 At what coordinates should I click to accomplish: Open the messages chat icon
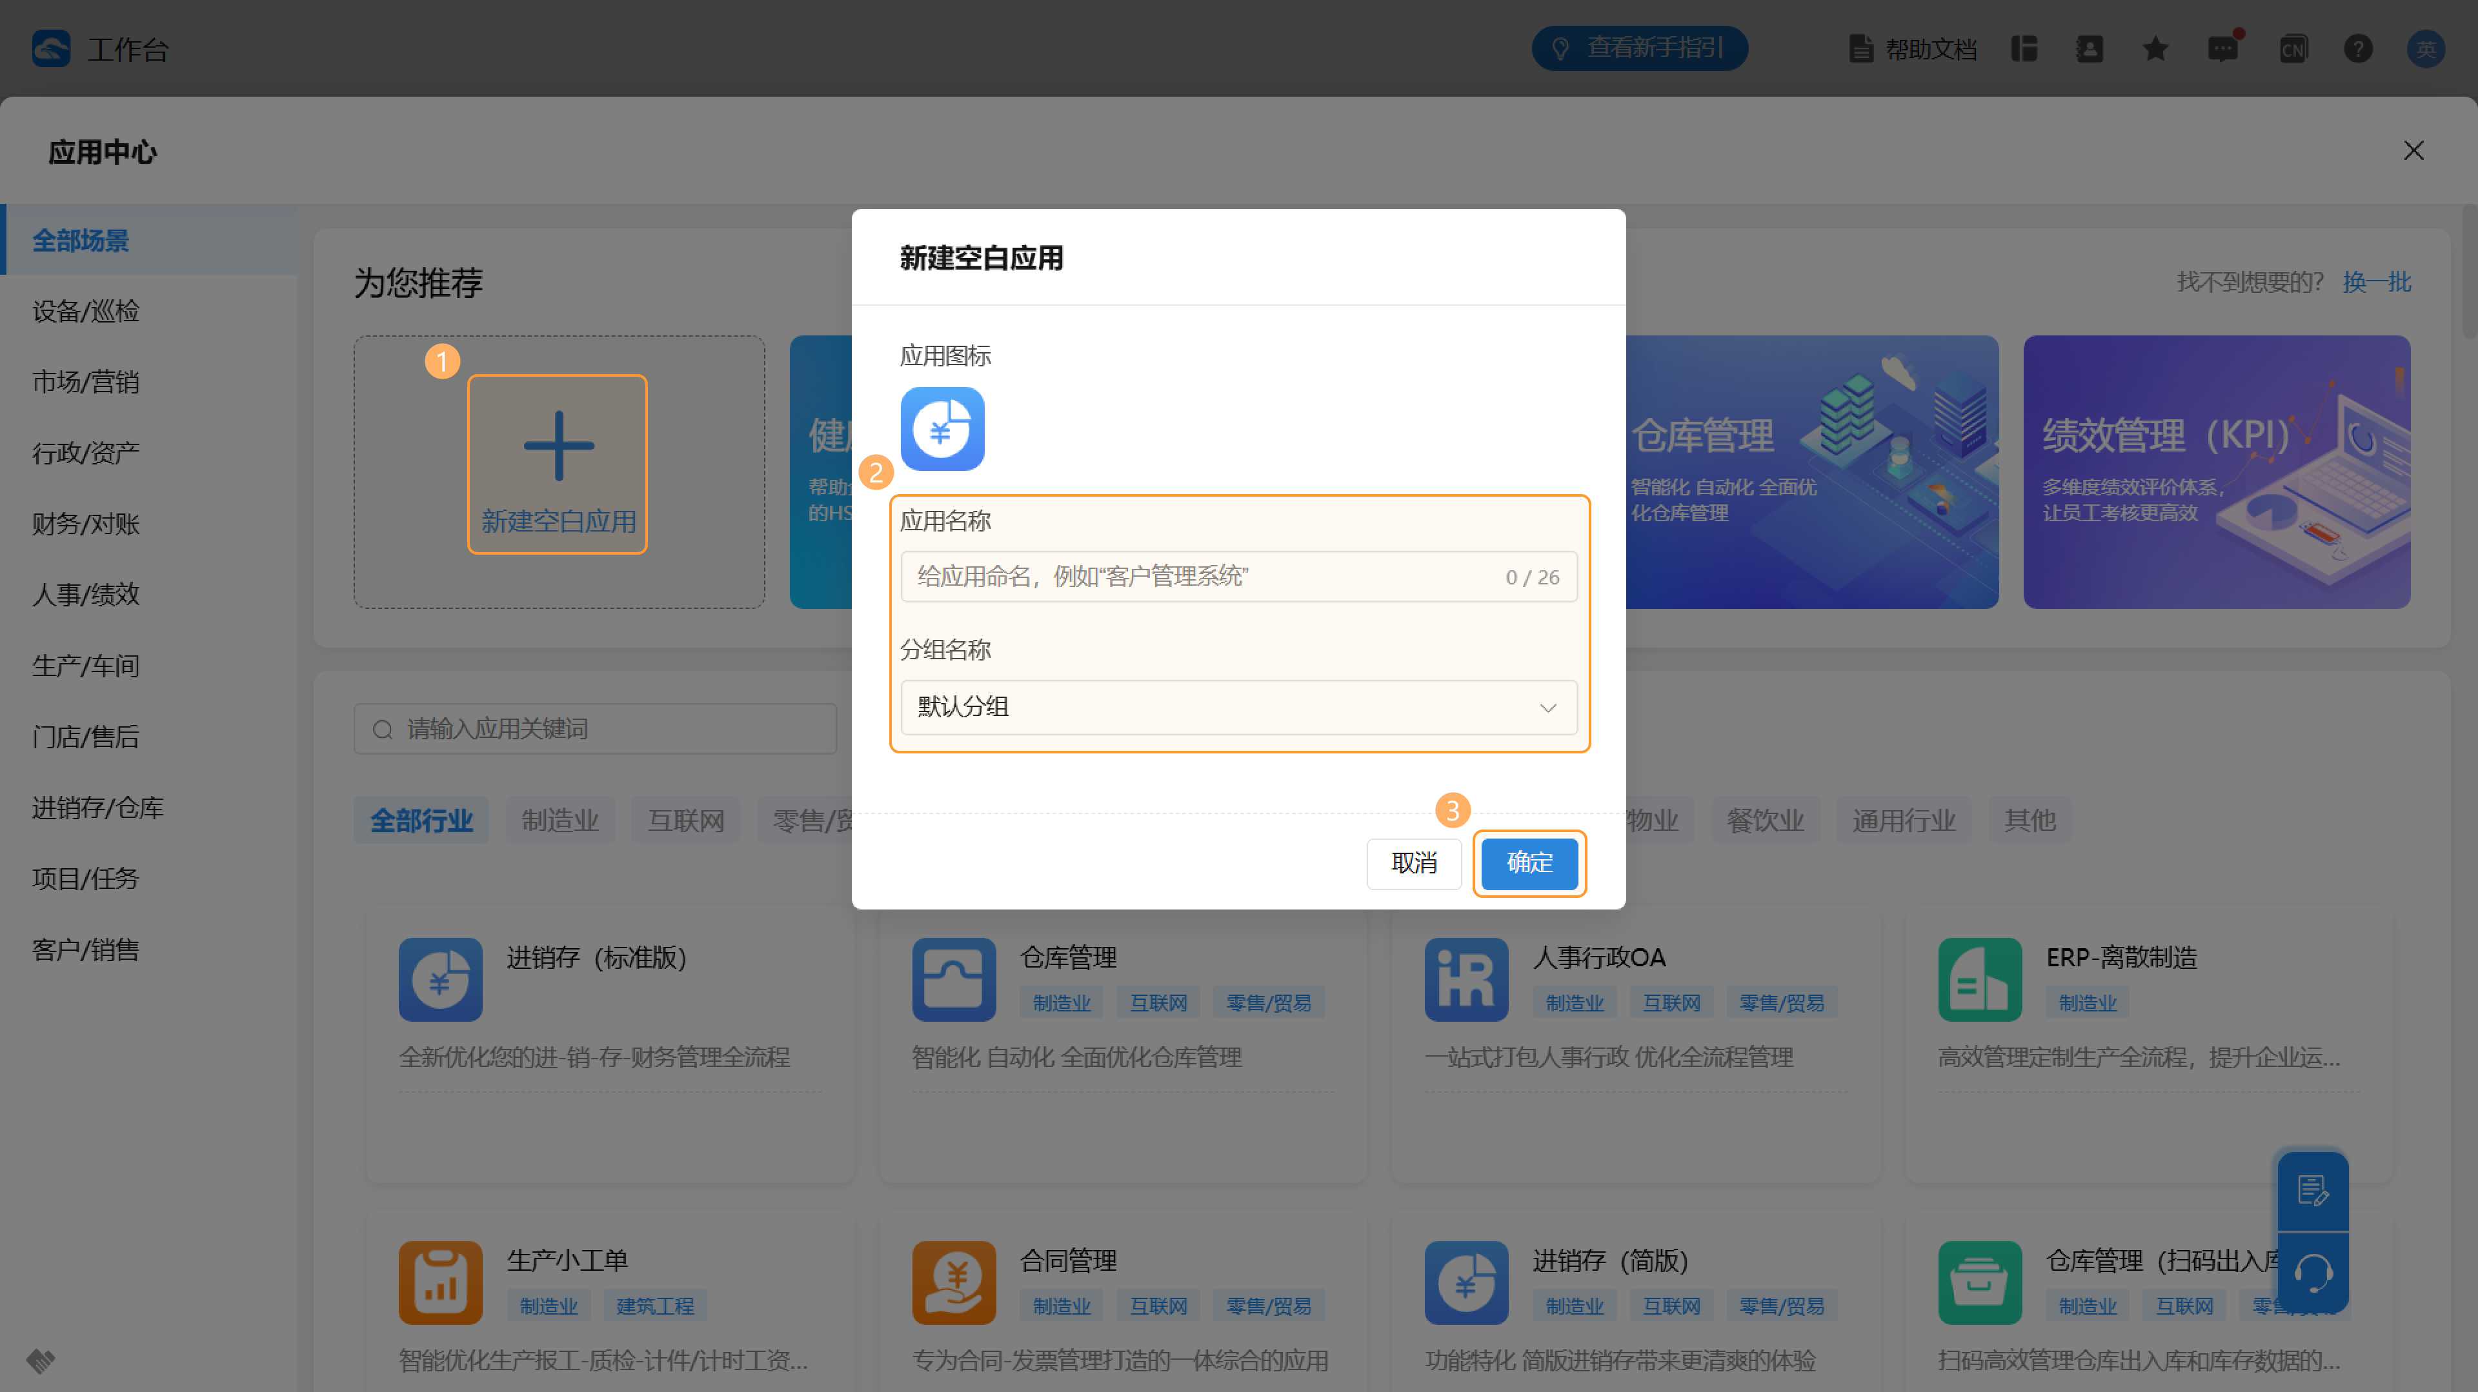tap(2223, 48)
